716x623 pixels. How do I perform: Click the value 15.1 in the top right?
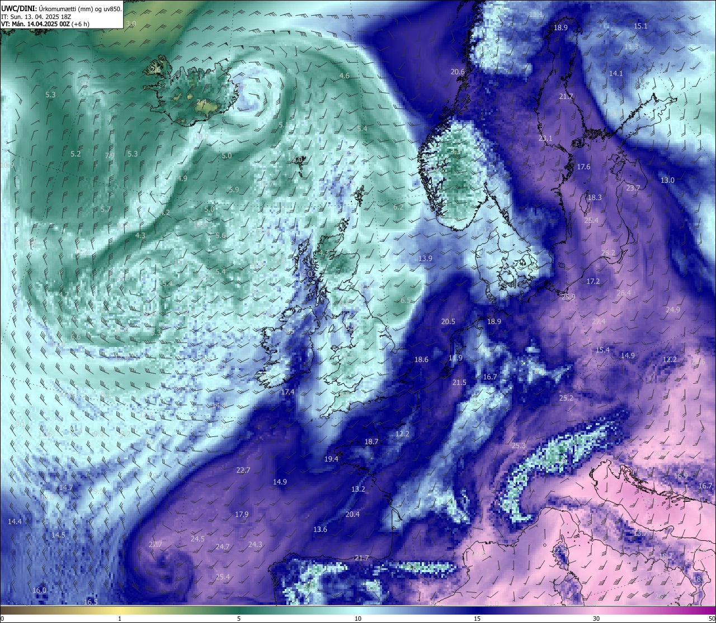click(x=640, y=26)
